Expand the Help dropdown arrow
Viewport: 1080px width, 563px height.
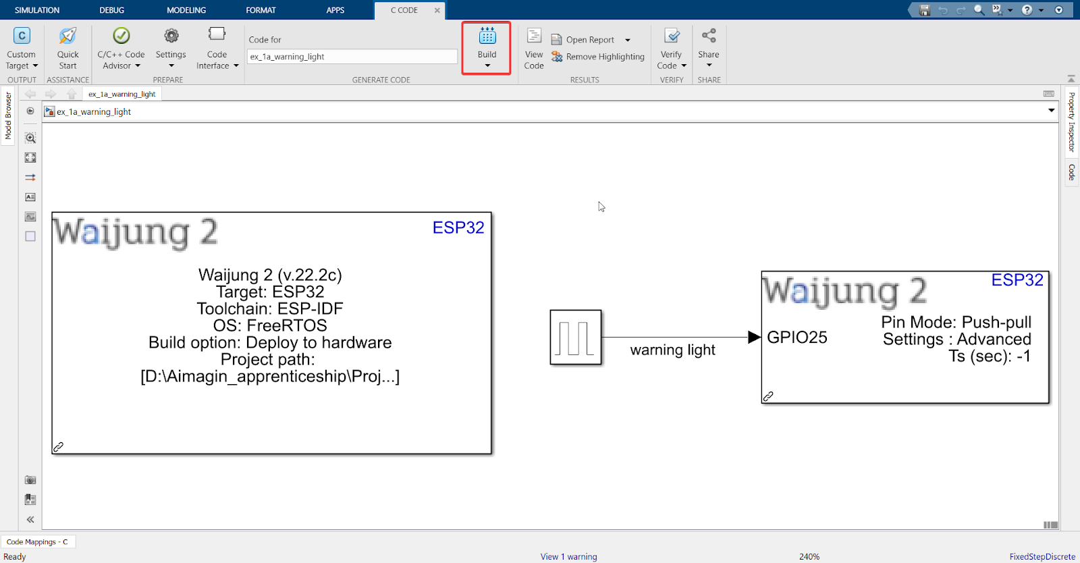[x=1041, y=10]
